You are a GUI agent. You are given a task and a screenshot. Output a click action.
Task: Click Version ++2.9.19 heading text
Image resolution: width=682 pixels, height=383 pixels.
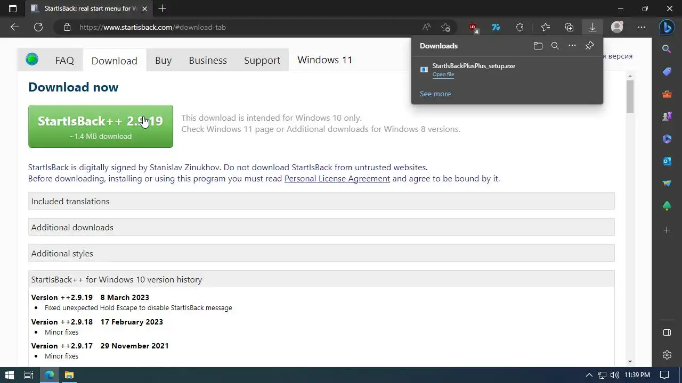point(62,297)
